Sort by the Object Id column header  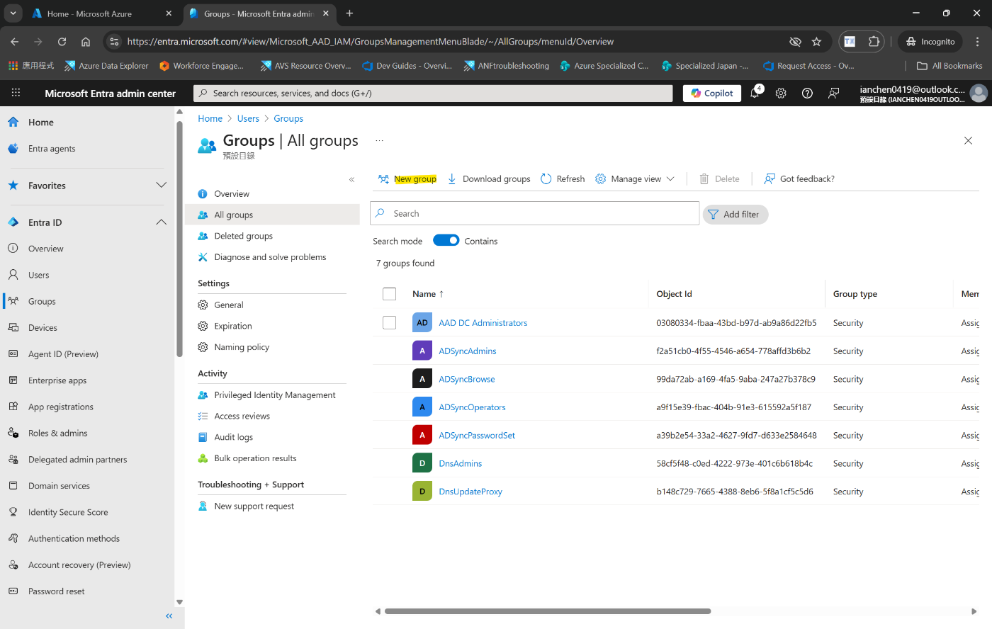[674, 293]
